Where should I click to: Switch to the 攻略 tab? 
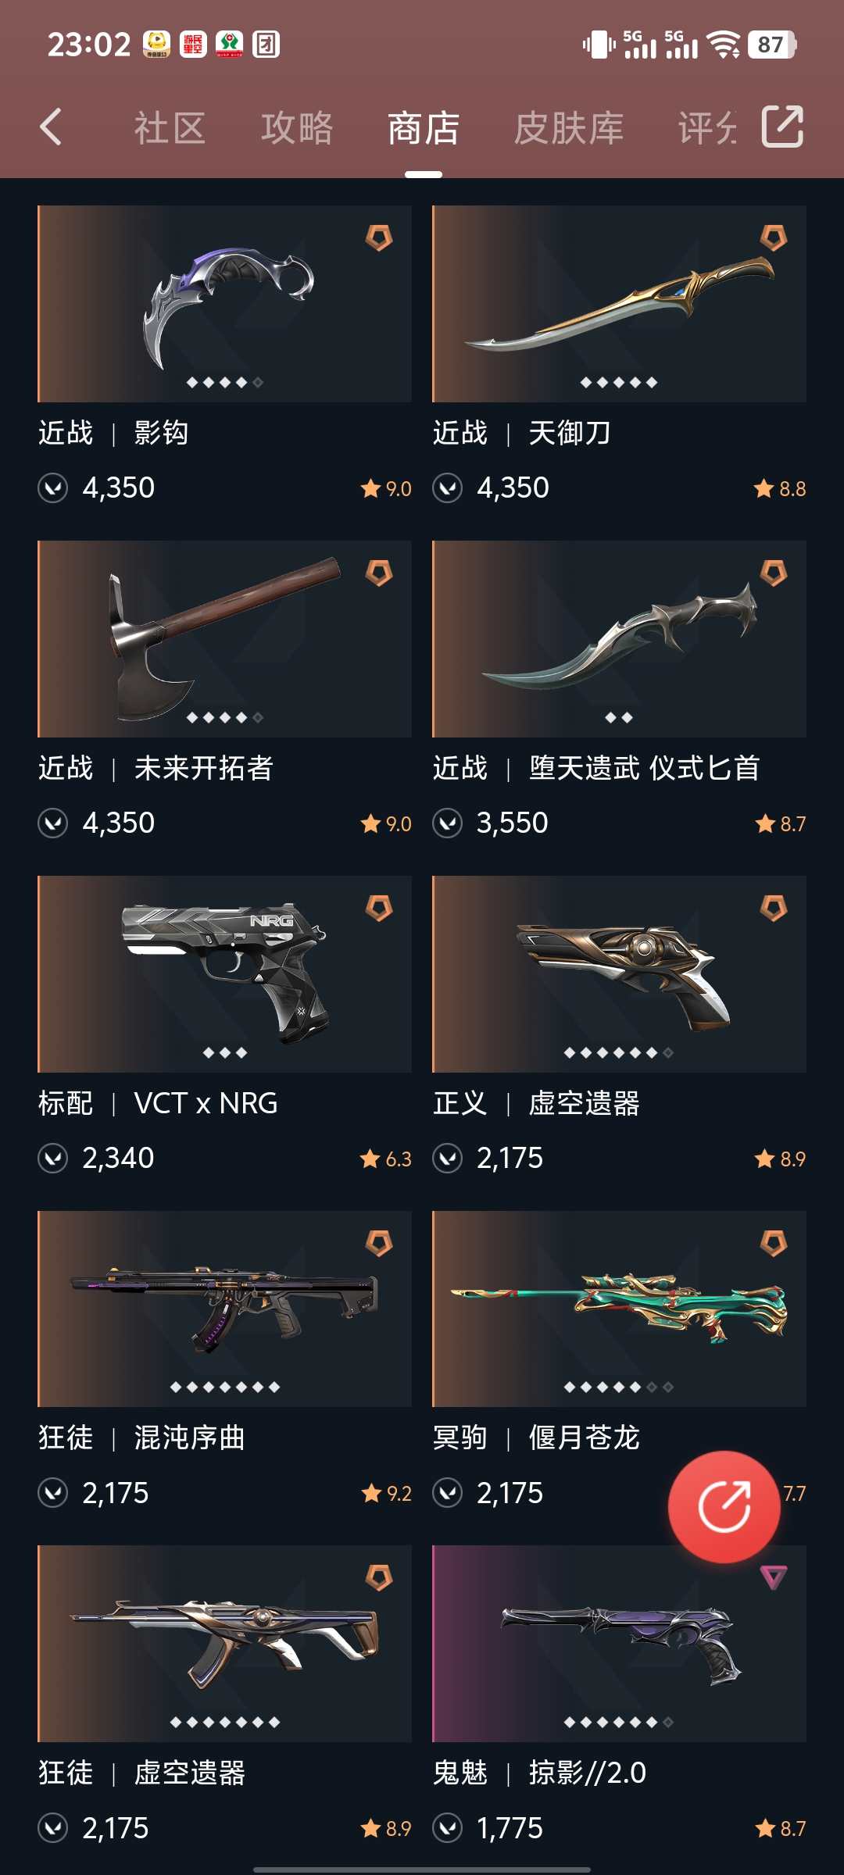pyautogui.click(x=297, y=128)
